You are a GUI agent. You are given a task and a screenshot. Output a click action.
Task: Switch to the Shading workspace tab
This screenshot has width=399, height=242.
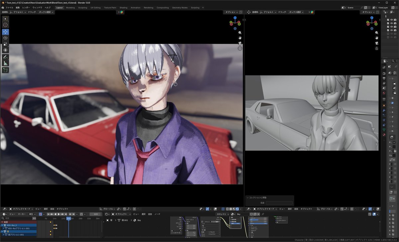[123, 7]
